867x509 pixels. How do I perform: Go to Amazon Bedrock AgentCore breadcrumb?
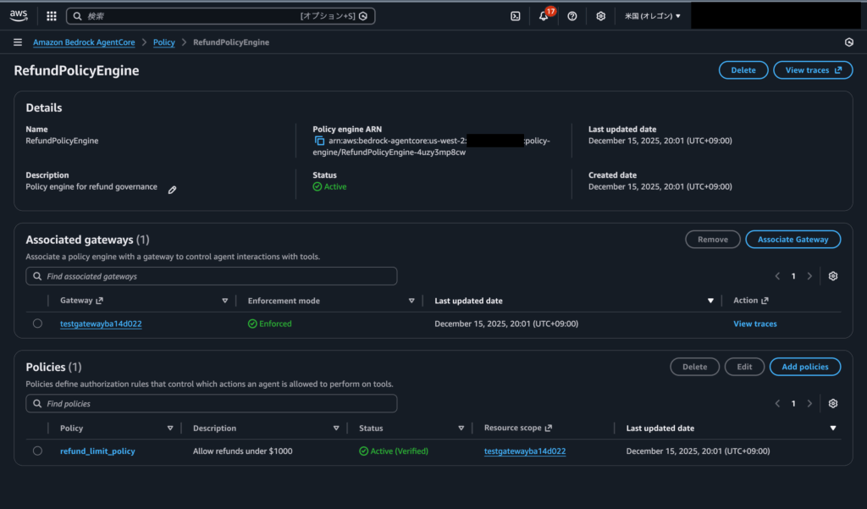(x=85, y=42)
